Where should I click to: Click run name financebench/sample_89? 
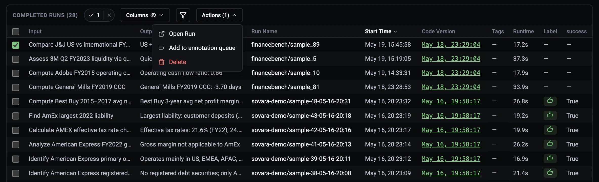point(285,45)
